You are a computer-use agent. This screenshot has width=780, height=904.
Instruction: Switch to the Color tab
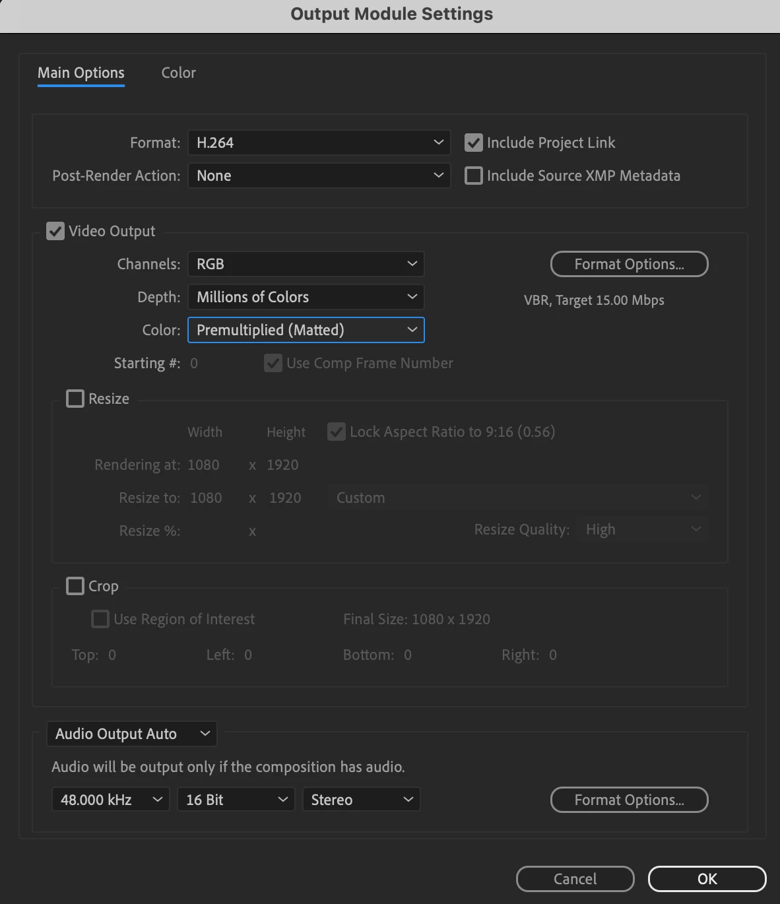[x=178, y=73]
